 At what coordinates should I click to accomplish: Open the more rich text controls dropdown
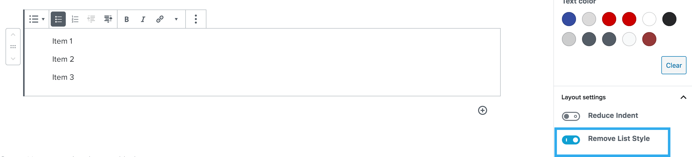click(x=176, y=19)
